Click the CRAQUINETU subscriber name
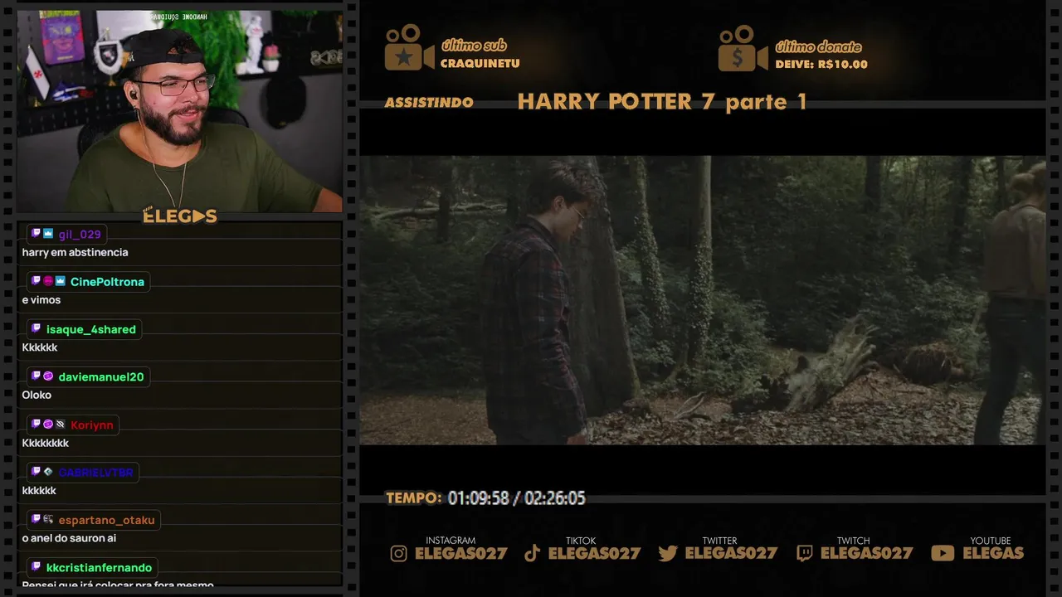The height and width of the screenshot is (597, 1062). point(480,64)
